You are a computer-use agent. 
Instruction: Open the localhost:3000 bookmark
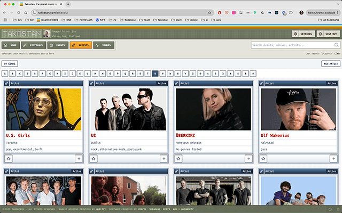point(48,20)
